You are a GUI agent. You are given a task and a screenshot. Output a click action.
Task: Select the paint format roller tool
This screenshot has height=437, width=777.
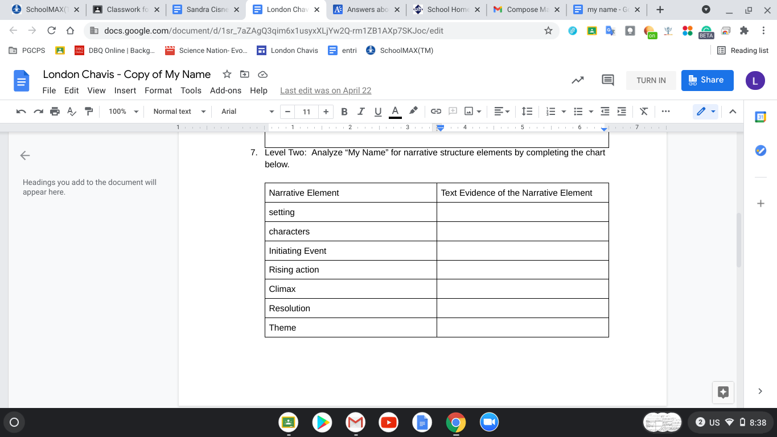coord(89,112)
